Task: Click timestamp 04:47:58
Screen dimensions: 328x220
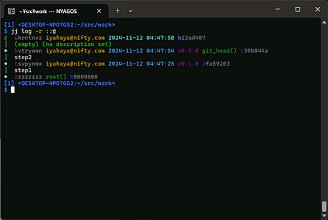Action: pyautogui.click(x=160, y=38)
